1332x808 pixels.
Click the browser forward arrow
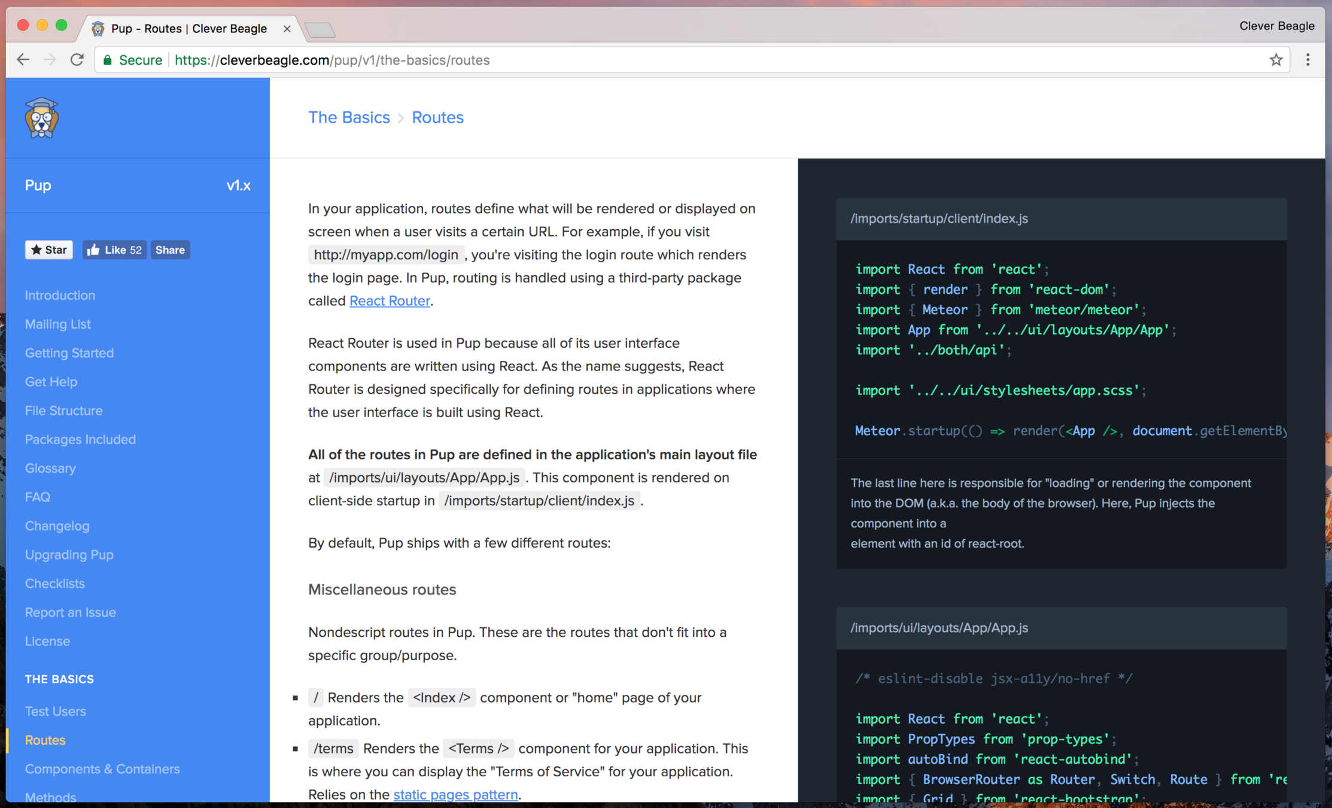(x=50, y=60)
